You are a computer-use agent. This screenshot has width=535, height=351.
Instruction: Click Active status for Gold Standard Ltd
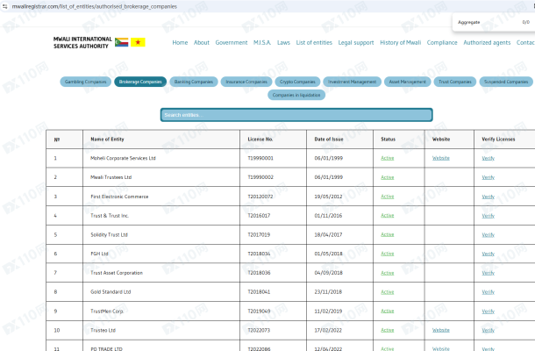click(x=388, y=292)
